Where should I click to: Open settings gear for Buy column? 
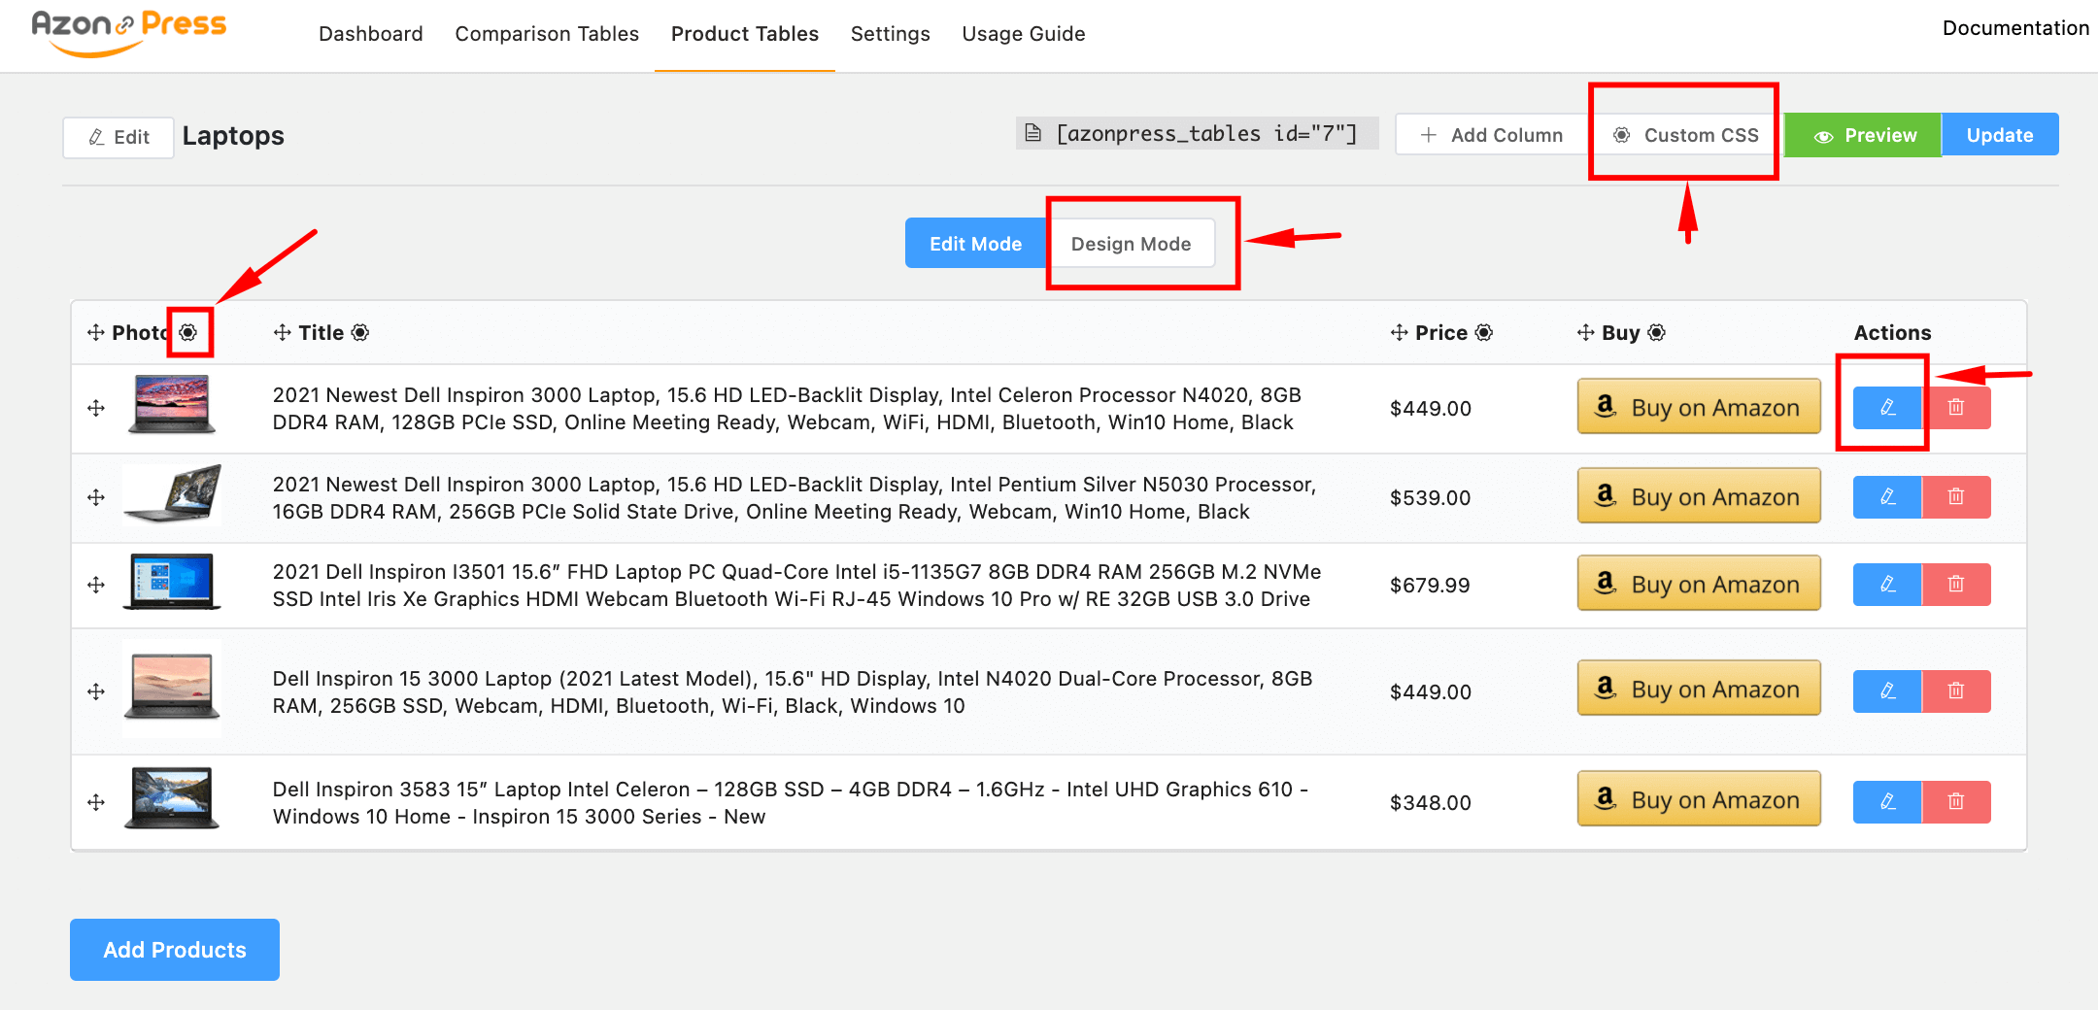pos(1657,332)
